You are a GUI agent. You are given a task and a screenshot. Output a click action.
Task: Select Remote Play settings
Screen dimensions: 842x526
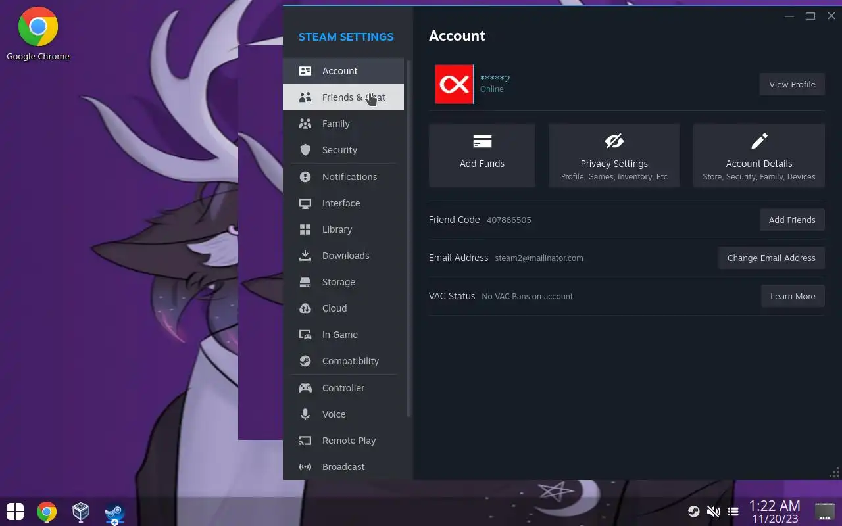(343, 441)
